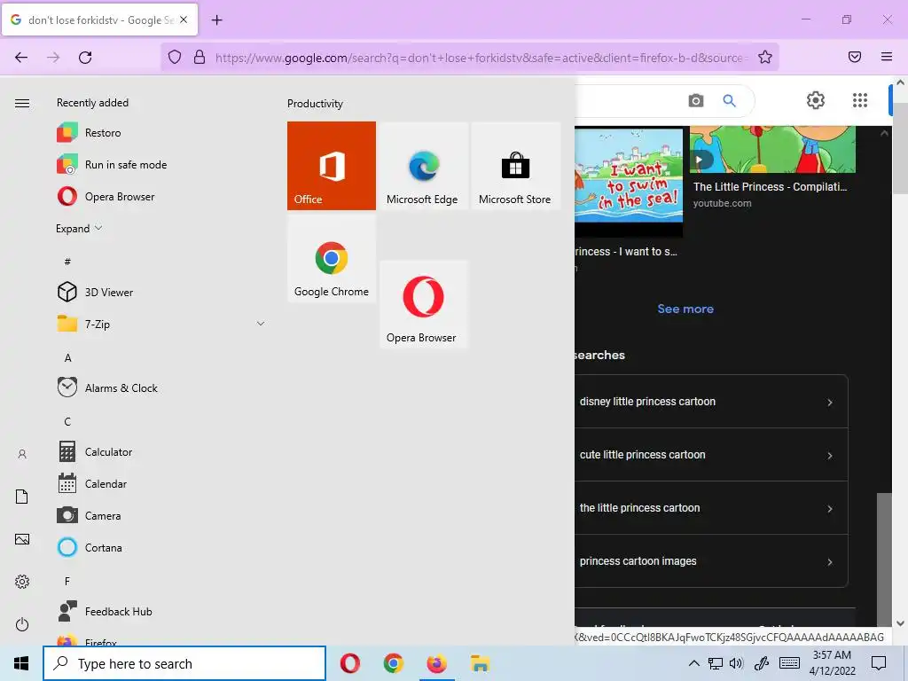The width and height of the screenshot is (908, 681).
Task: Select the don't lose forkidstv browser tab
Action: [101, 20]
